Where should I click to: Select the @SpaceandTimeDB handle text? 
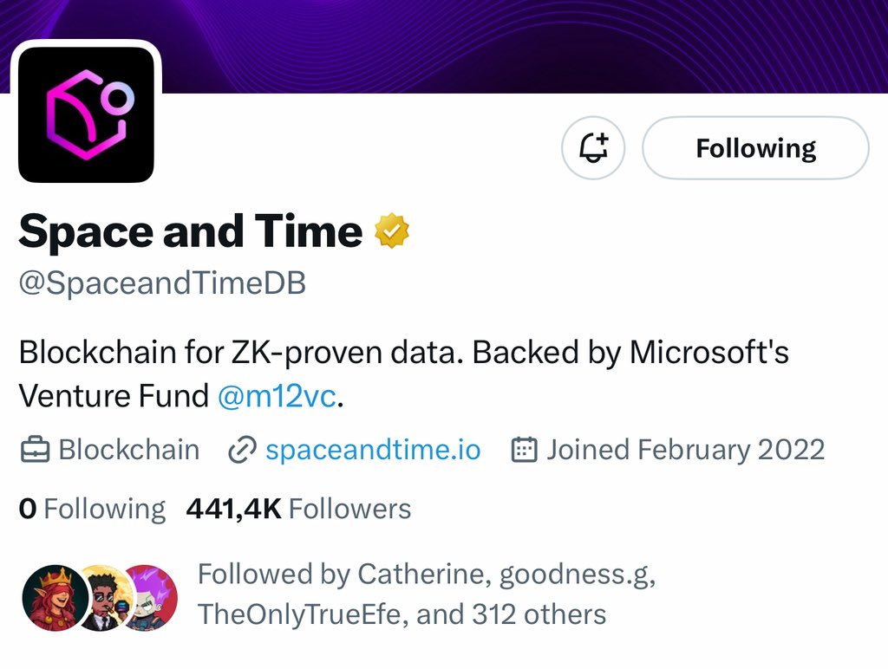[x=162, y=283]
